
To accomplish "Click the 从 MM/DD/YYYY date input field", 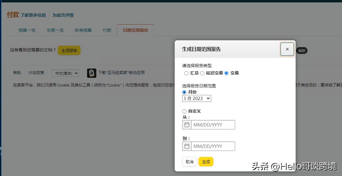I will tap(213, 125).
